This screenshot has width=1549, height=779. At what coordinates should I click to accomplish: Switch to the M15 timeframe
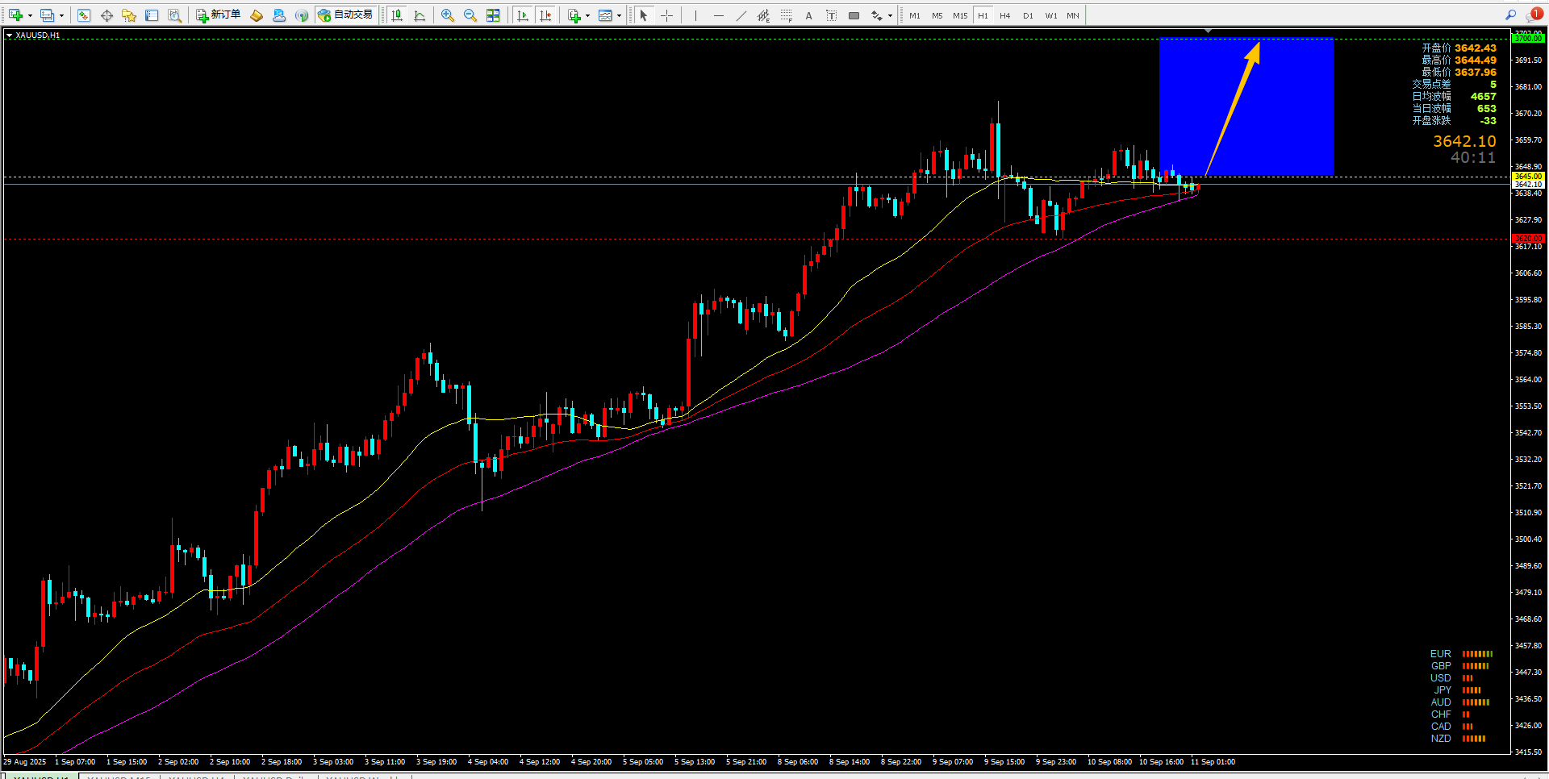click(x=960, y=15)
